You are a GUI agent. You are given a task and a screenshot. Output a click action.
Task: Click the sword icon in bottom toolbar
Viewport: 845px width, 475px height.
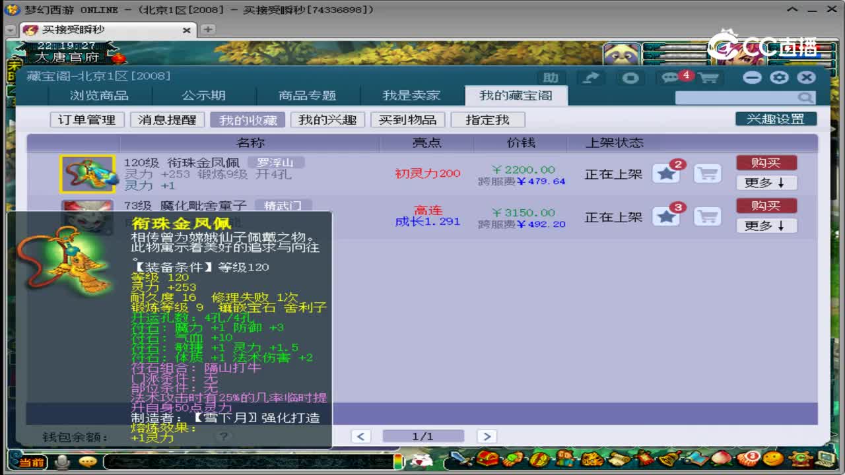pos(461,459)
